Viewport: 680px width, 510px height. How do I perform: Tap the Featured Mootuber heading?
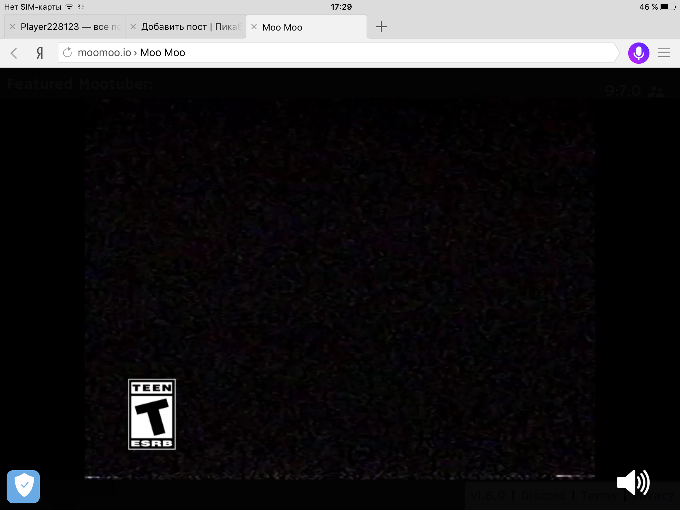click(x=80, y=84)
